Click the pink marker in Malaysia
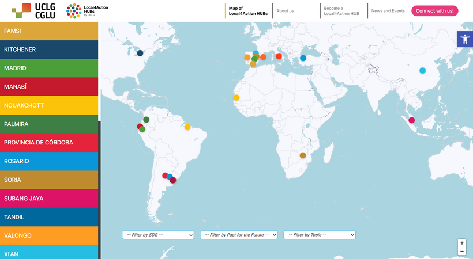Viewport: 473px width, 259px height. pyautogui.click(x=411, y=120)
